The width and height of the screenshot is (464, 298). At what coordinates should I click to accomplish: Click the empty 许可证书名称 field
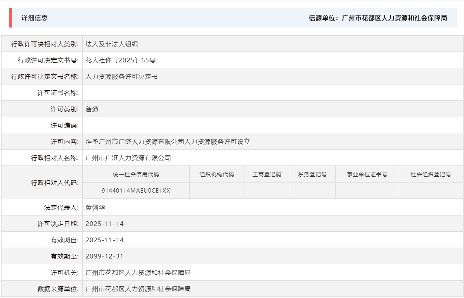155,93
